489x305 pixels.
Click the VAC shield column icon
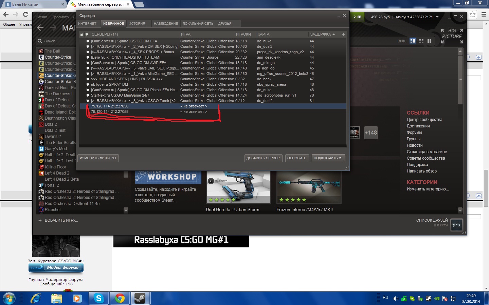click(87, 34)
